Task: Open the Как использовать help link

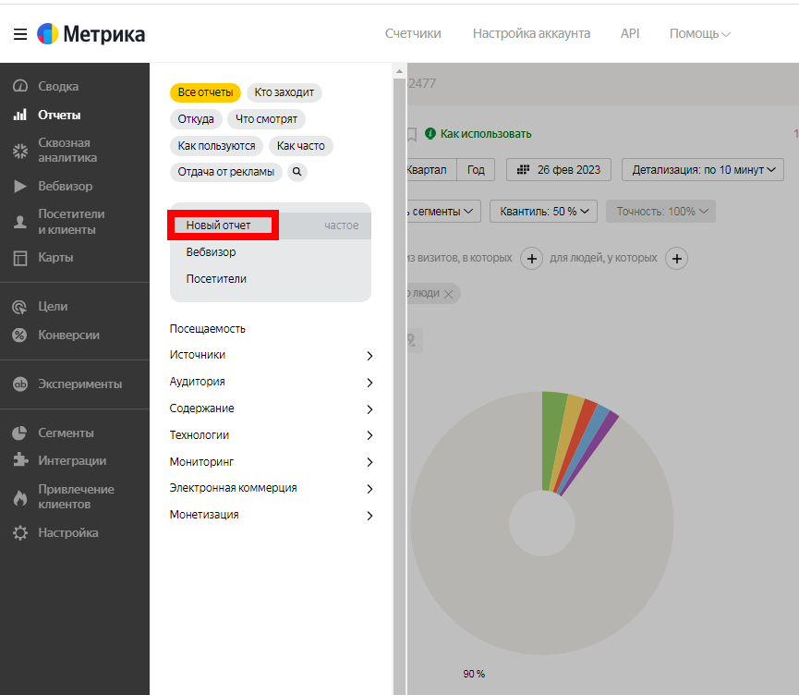Action: pos(486,134)
